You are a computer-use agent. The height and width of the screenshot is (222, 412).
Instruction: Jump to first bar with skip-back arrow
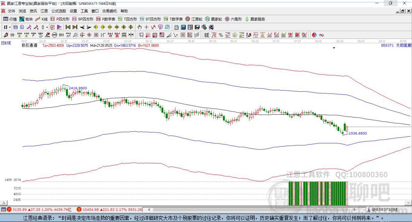pyautogui.click(x=68, y=27)
